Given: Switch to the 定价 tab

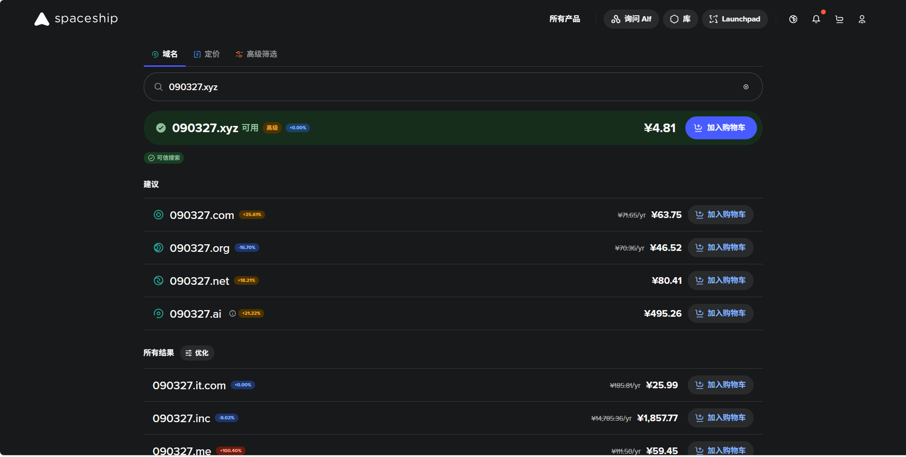Looking at the screenshot, I should tap(207, 54).
